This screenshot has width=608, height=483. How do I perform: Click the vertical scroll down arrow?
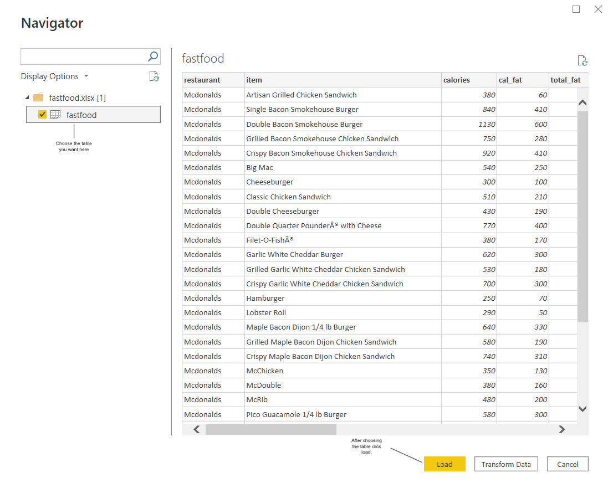pos(583,409)
